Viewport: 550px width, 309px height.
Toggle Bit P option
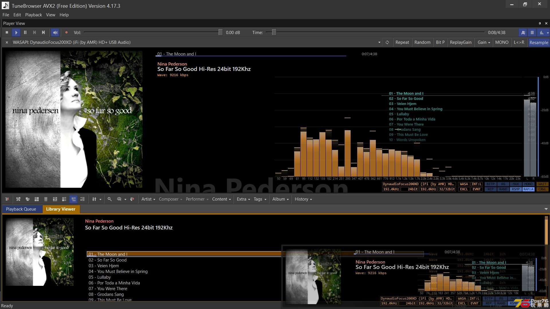coord(440,42)
